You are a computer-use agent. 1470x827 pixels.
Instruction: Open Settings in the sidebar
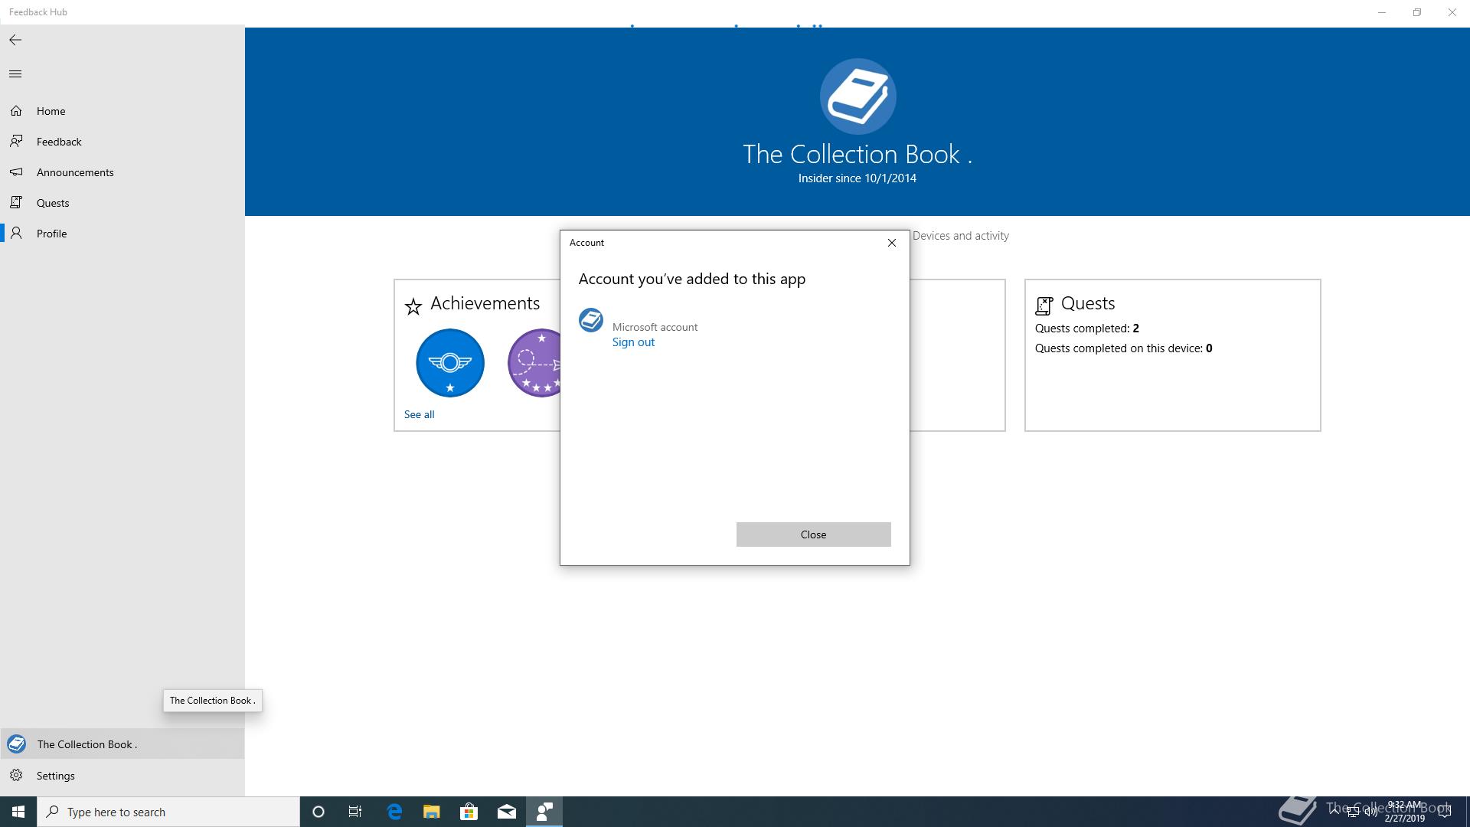[122, 776]
